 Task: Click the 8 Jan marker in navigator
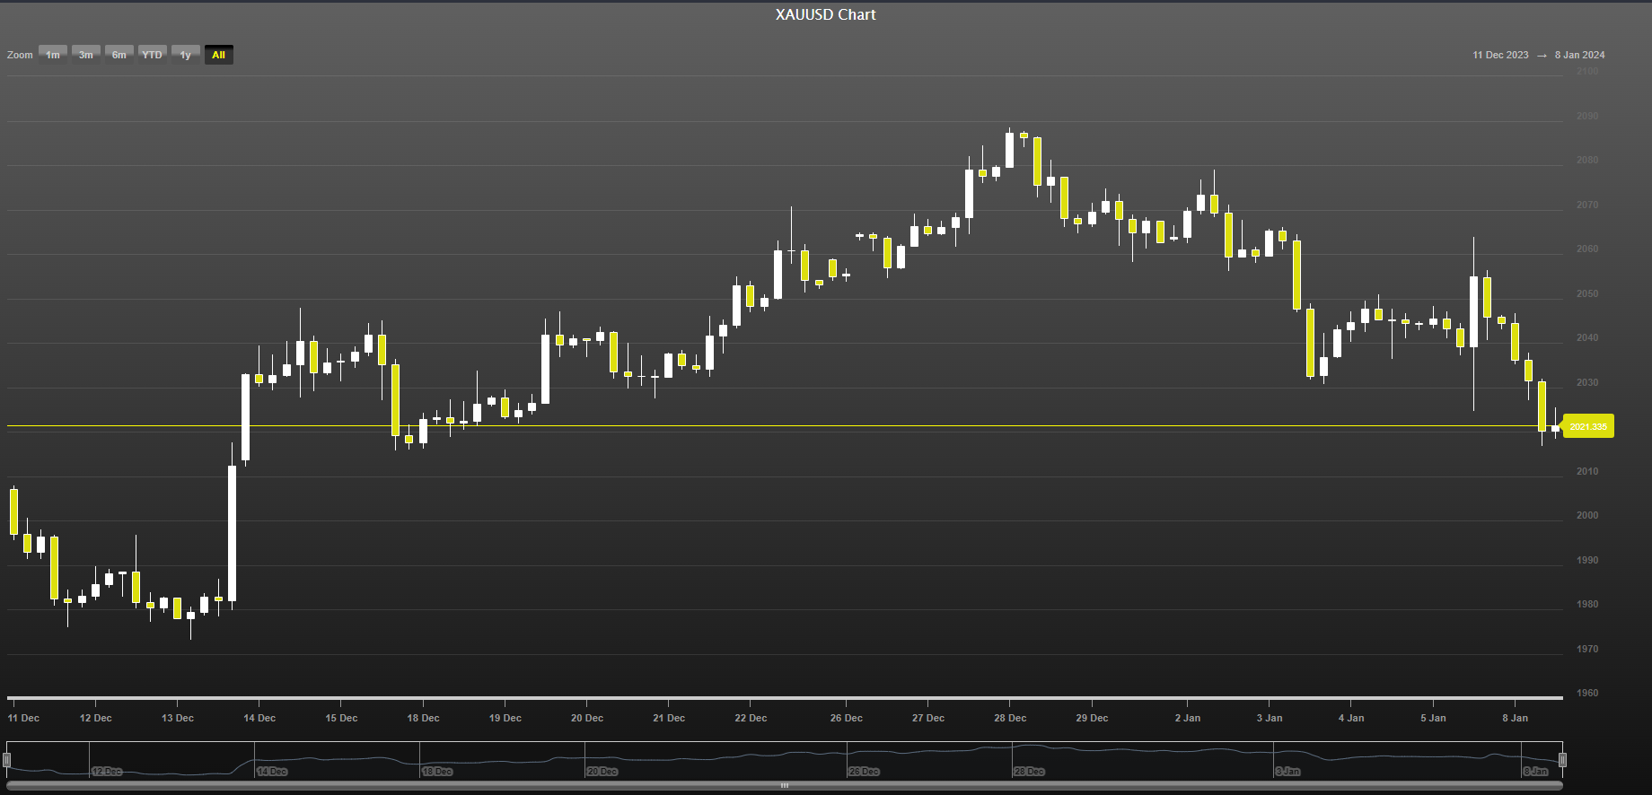(x=1536, y=772)
